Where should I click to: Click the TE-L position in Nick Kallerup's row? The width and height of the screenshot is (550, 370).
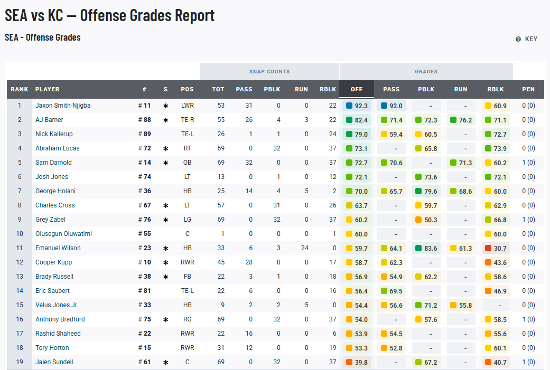pos(188,134)
